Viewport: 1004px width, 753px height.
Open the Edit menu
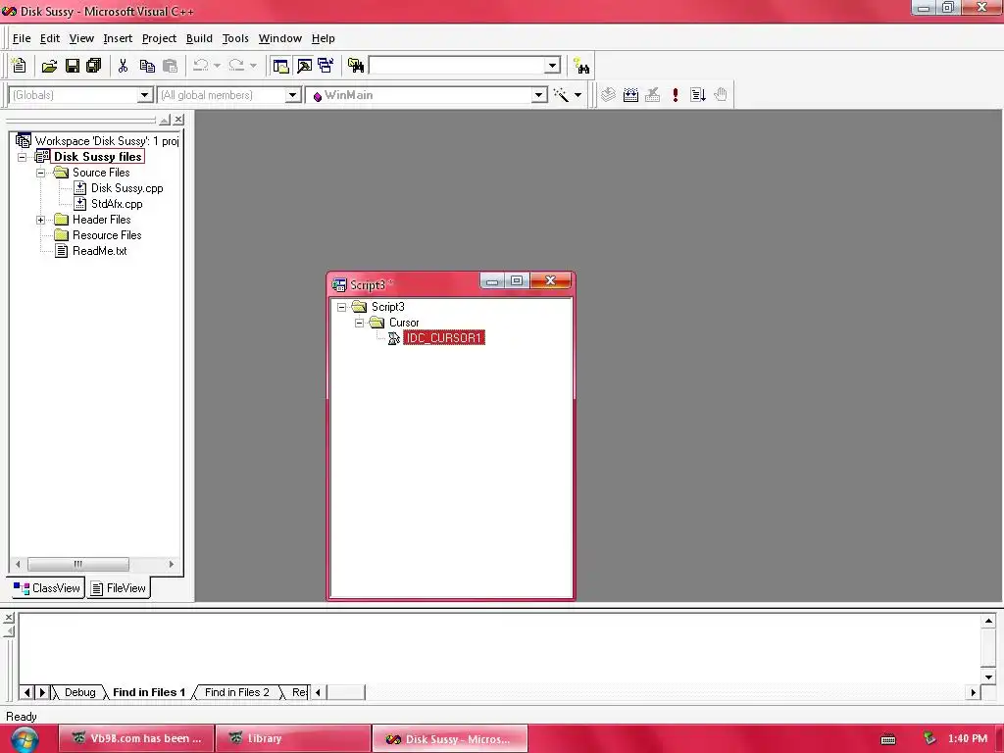click(50, 38)
